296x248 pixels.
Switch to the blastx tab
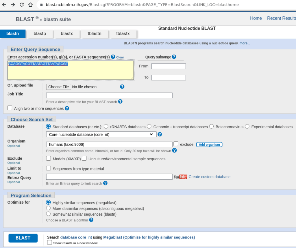pyautogui.click(x=67, y=34)
